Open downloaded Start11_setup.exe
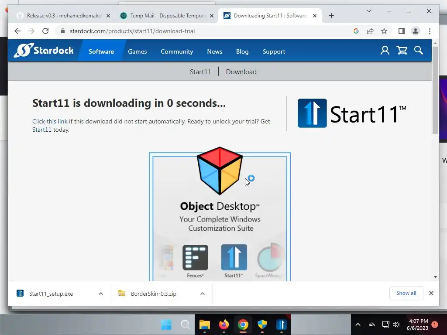 [51, 294]
